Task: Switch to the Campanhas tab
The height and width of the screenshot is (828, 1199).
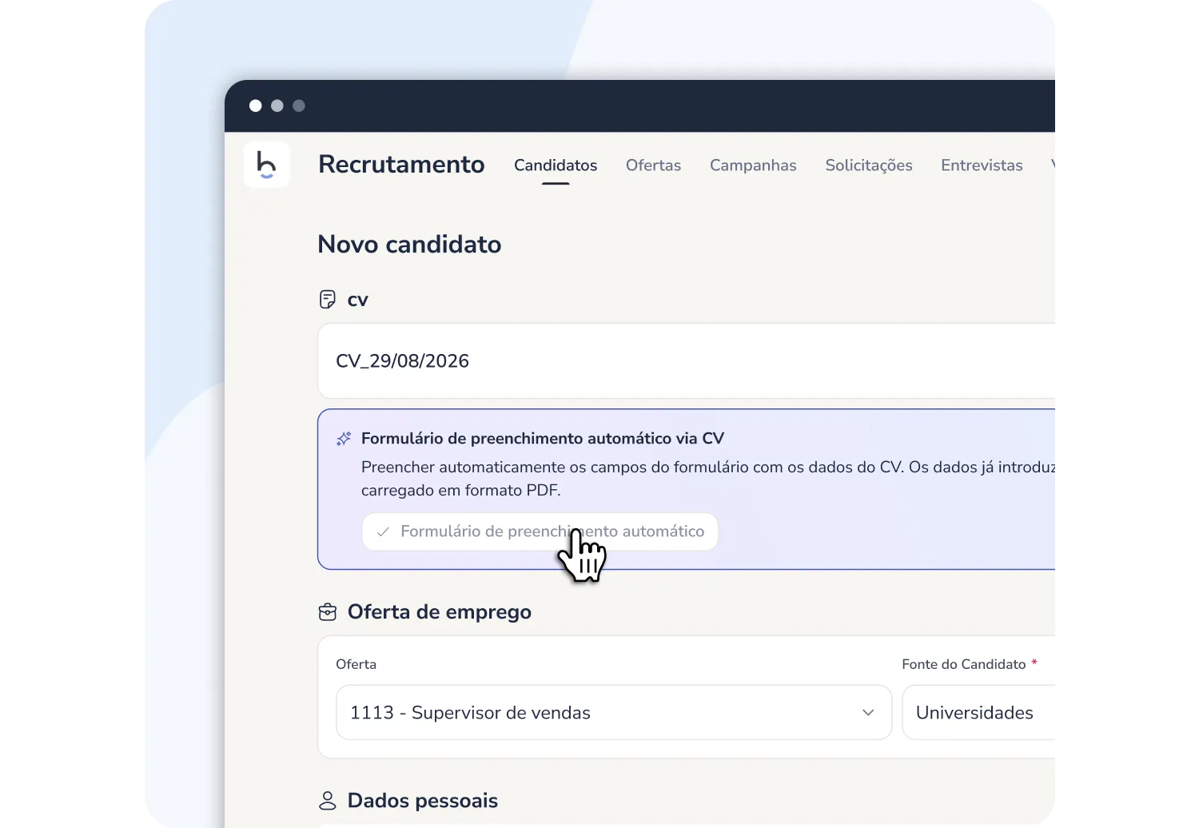Action: [752, 165]
